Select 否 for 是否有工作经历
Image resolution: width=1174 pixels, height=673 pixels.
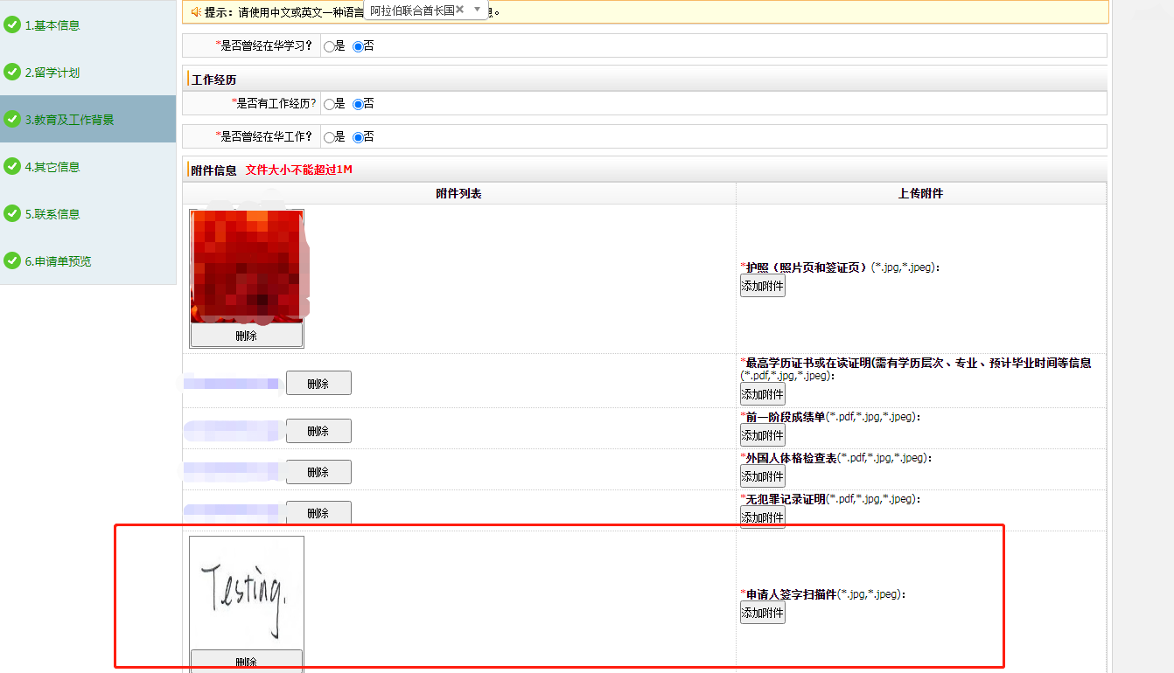click(358, 104)
